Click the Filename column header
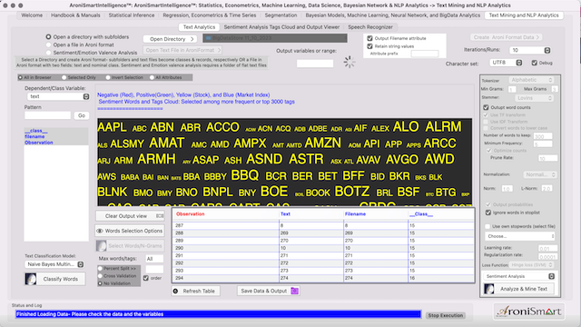The image size is (581, 327). tap(355, 214)
